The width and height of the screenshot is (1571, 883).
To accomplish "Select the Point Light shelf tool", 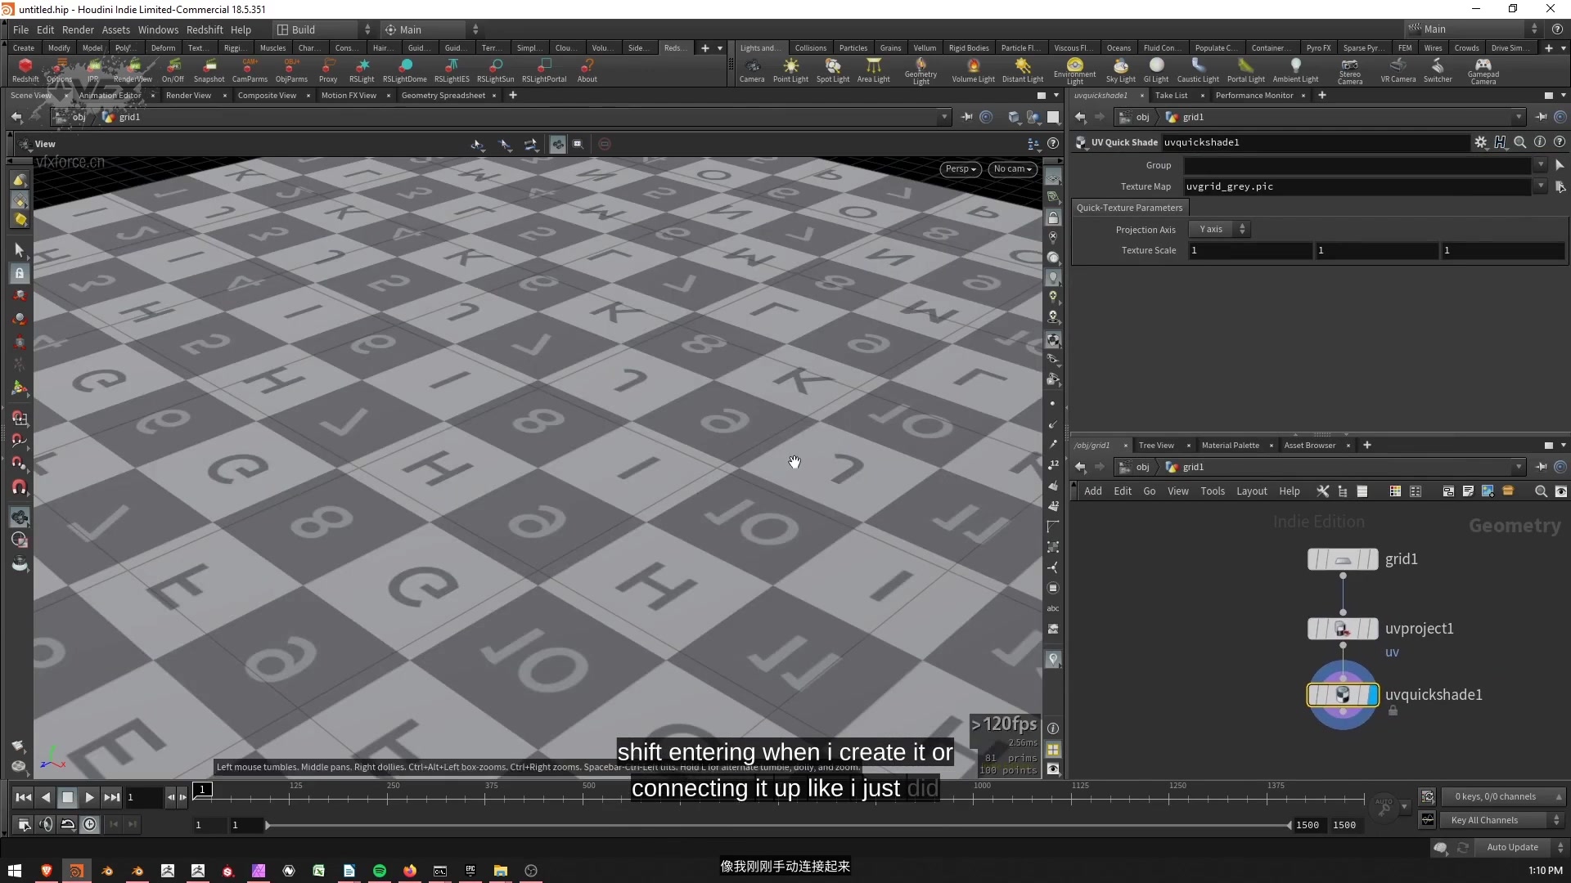I will pos(790,69).
